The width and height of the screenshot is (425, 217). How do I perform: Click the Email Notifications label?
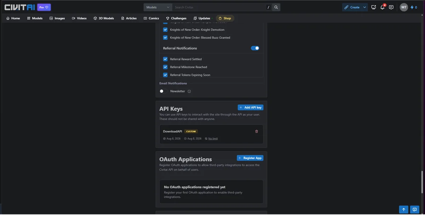(x=173, y=83)
